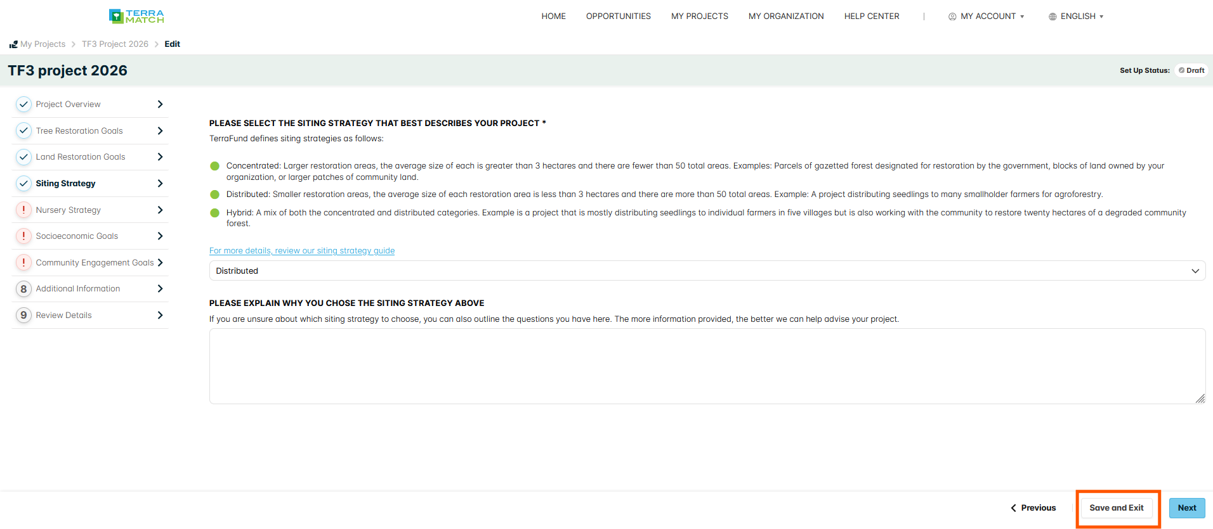This screenshot has width=1213, height=529.
Task: Open the Help Center
Action: [872, 16]
